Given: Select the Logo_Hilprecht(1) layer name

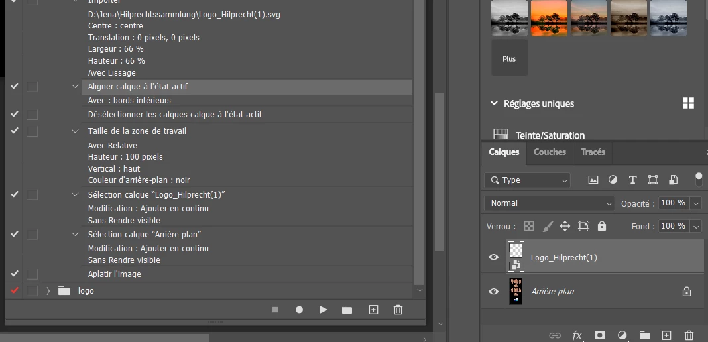Looking at the screenshot, I should coord(564,257).
